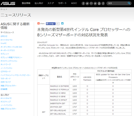Click the USB BIOS Flashback column header
The image size is (134, 116).
pos(87,79)
